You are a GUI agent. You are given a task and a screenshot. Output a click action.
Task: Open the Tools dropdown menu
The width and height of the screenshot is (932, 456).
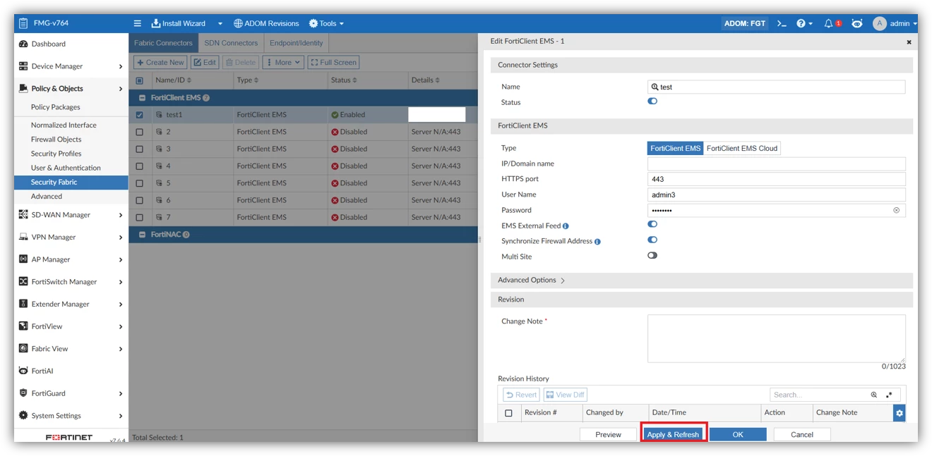[326, 23]
